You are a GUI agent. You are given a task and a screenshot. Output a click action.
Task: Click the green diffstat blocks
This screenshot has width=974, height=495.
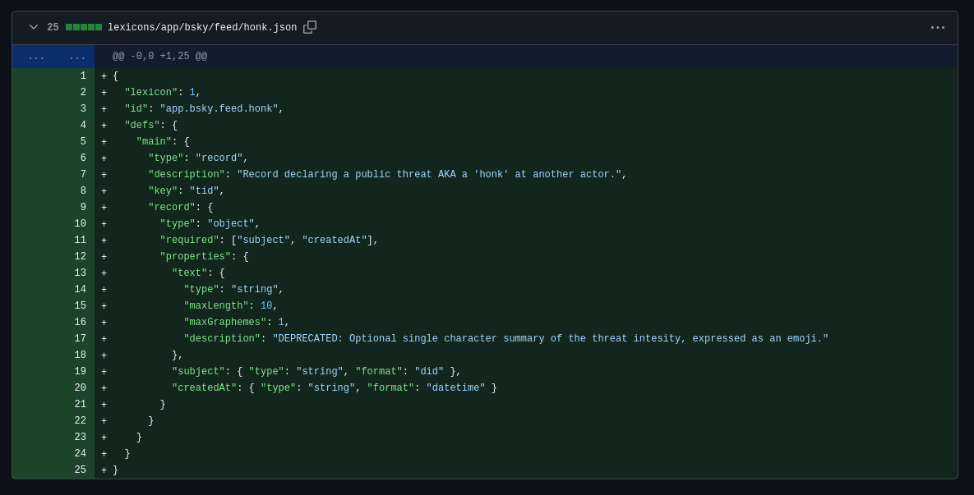pos(84,27)
